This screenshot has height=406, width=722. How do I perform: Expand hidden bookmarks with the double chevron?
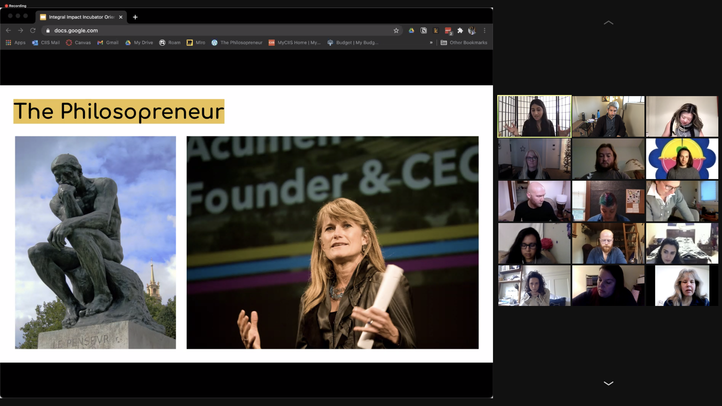[x=431, y=43]
